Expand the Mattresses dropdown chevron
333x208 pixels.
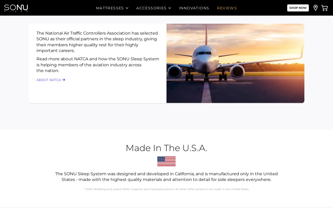coord(127,8)
